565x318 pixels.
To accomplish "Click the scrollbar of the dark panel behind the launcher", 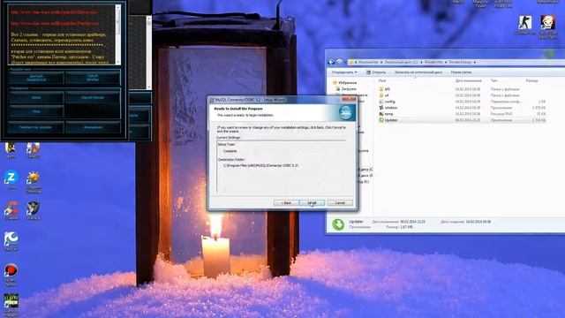I will [x=149, y=53].
